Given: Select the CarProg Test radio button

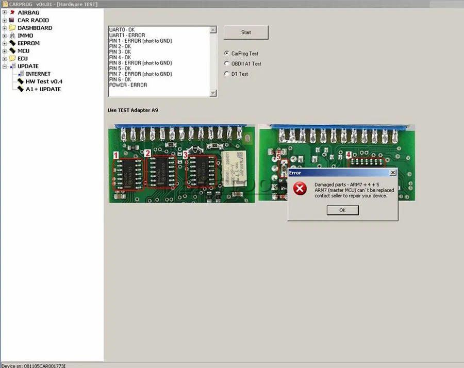Looking at the screenshot, I should coord(227,53).
